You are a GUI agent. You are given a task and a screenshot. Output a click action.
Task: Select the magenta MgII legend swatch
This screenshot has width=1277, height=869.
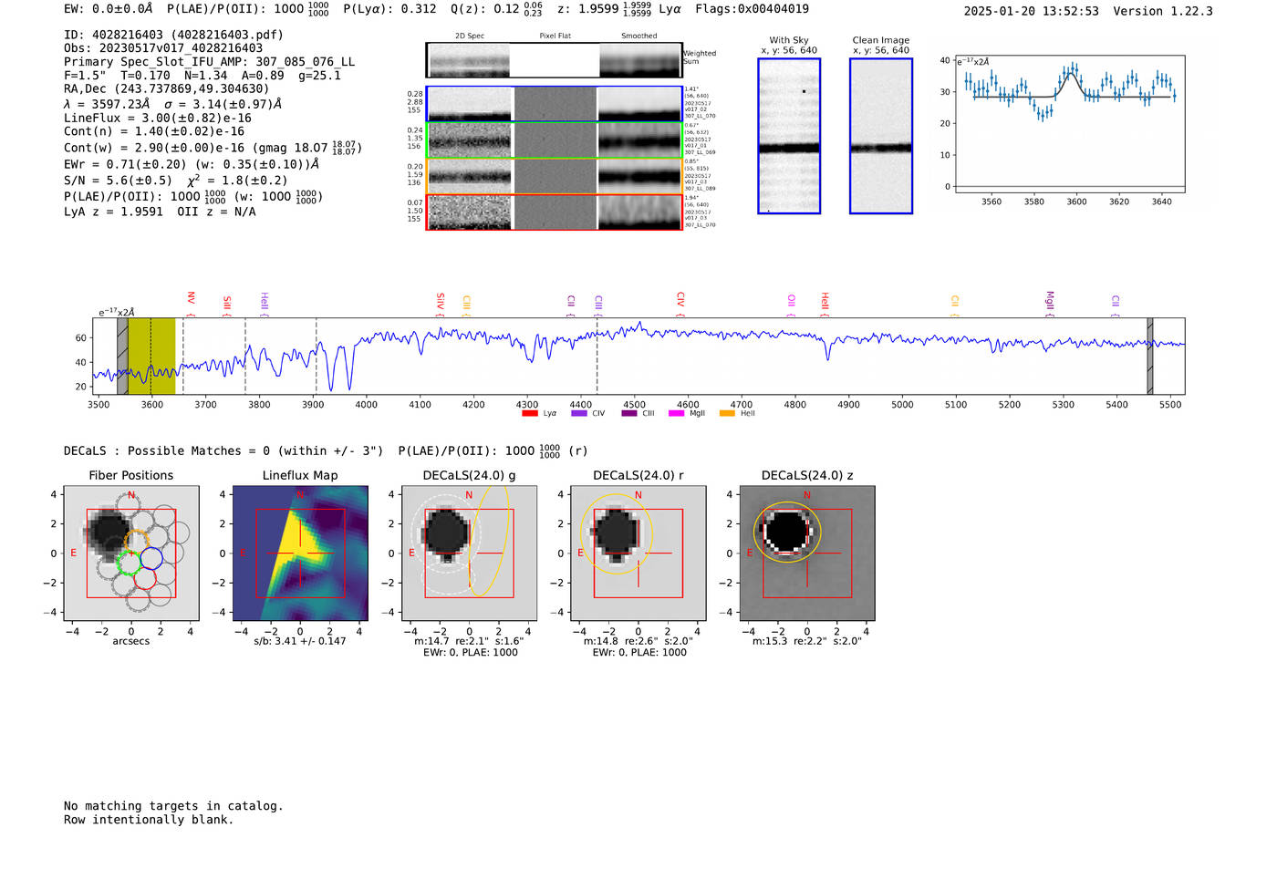(x=676, y=414)
